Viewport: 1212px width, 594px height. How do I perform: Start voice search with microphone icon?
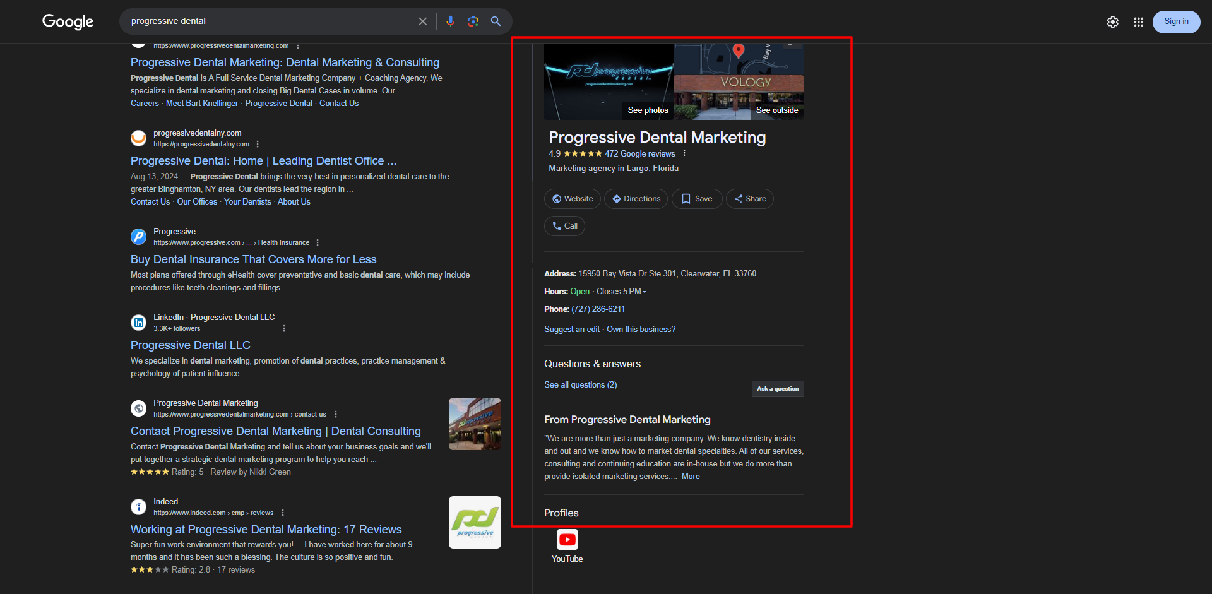450,21
